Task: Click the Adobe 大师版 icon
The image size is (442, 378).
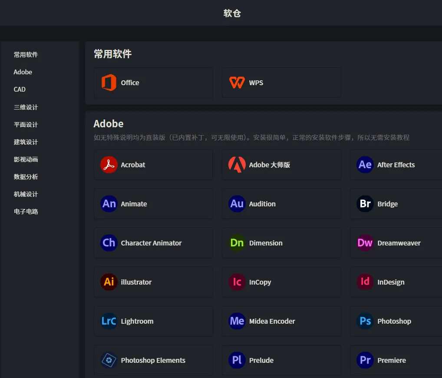Action: pyautogui.click(x=237, y=165)
